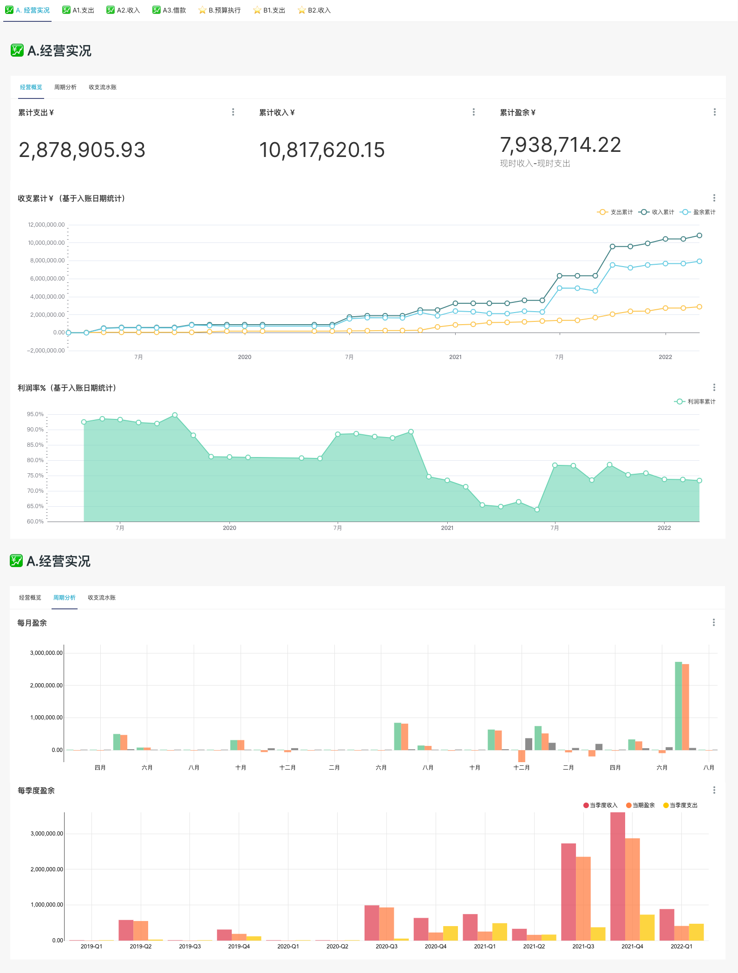Viewport: 738px width, 973px height.
Task: Click the green chart icon beside A1.支出
Action: 66,10
